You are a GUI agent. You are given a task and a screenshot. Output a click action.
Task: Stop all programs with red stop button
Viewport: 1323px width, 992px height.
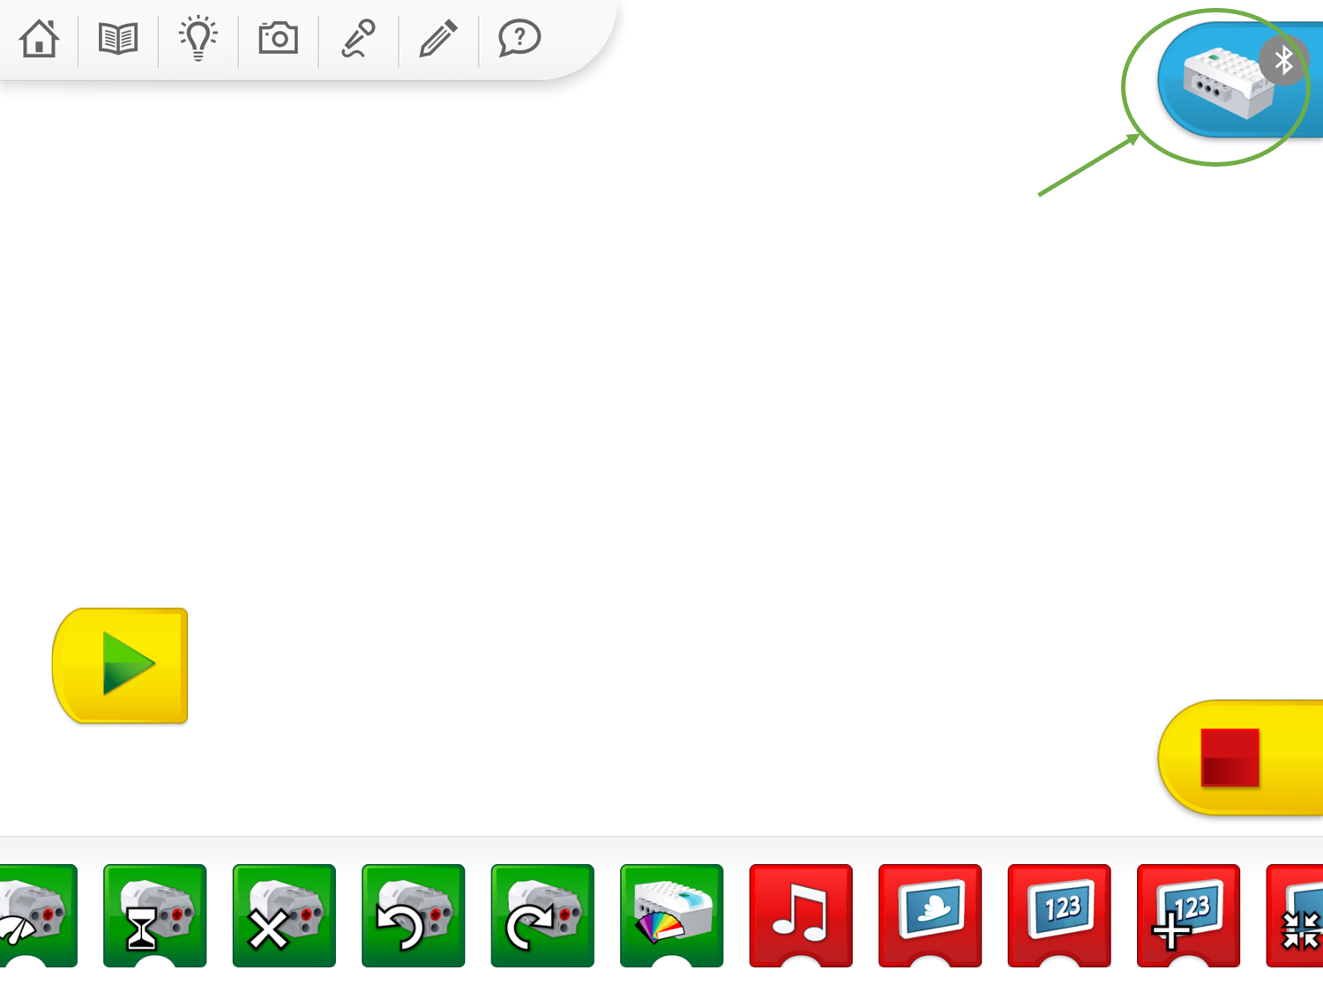point(1230,757)
